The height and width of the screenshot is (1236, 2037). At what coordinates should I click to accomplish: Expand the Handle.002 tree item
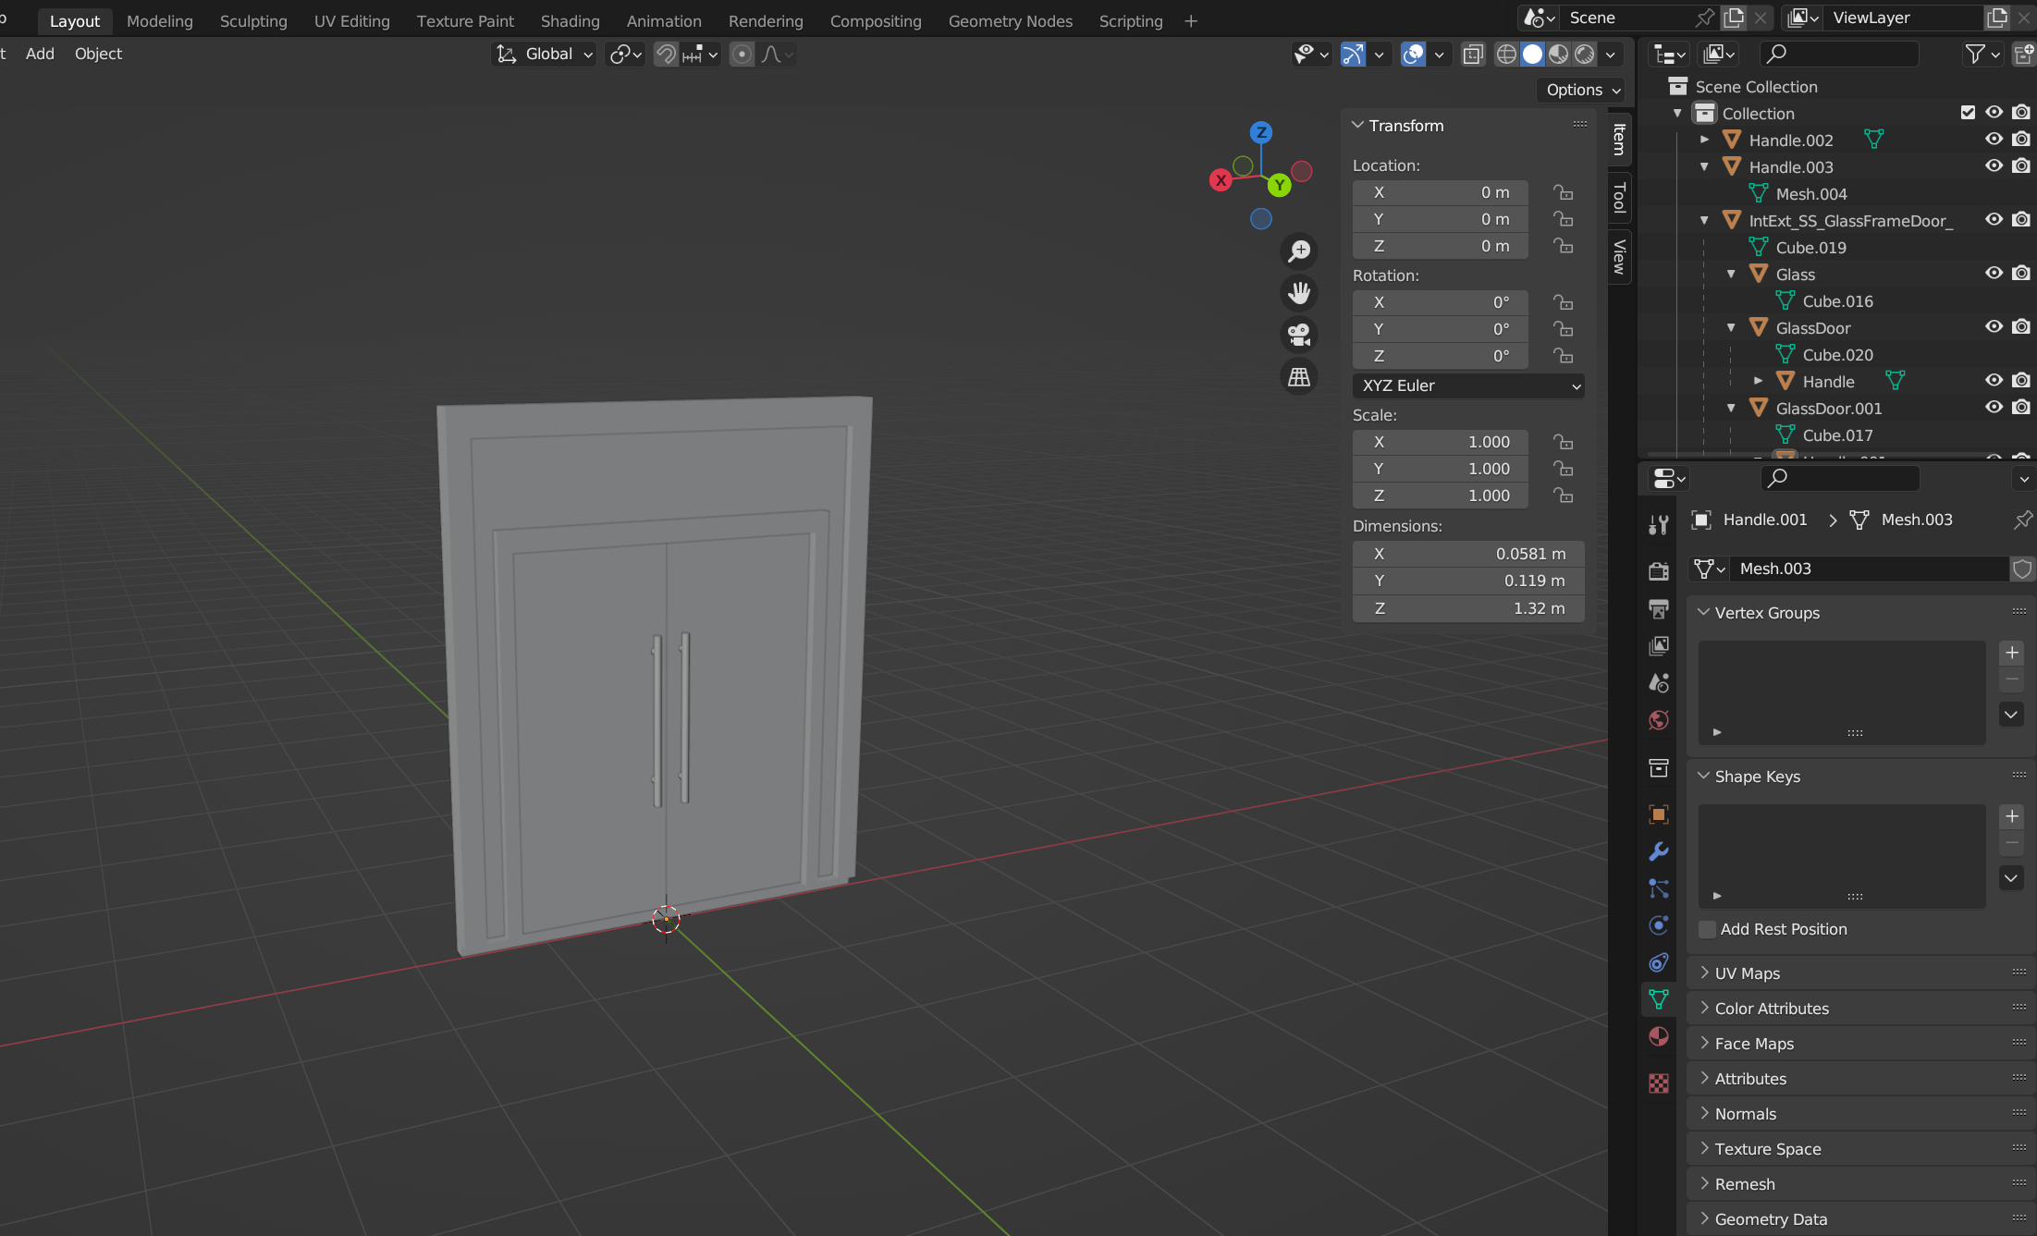click(x=1705, y=140)
